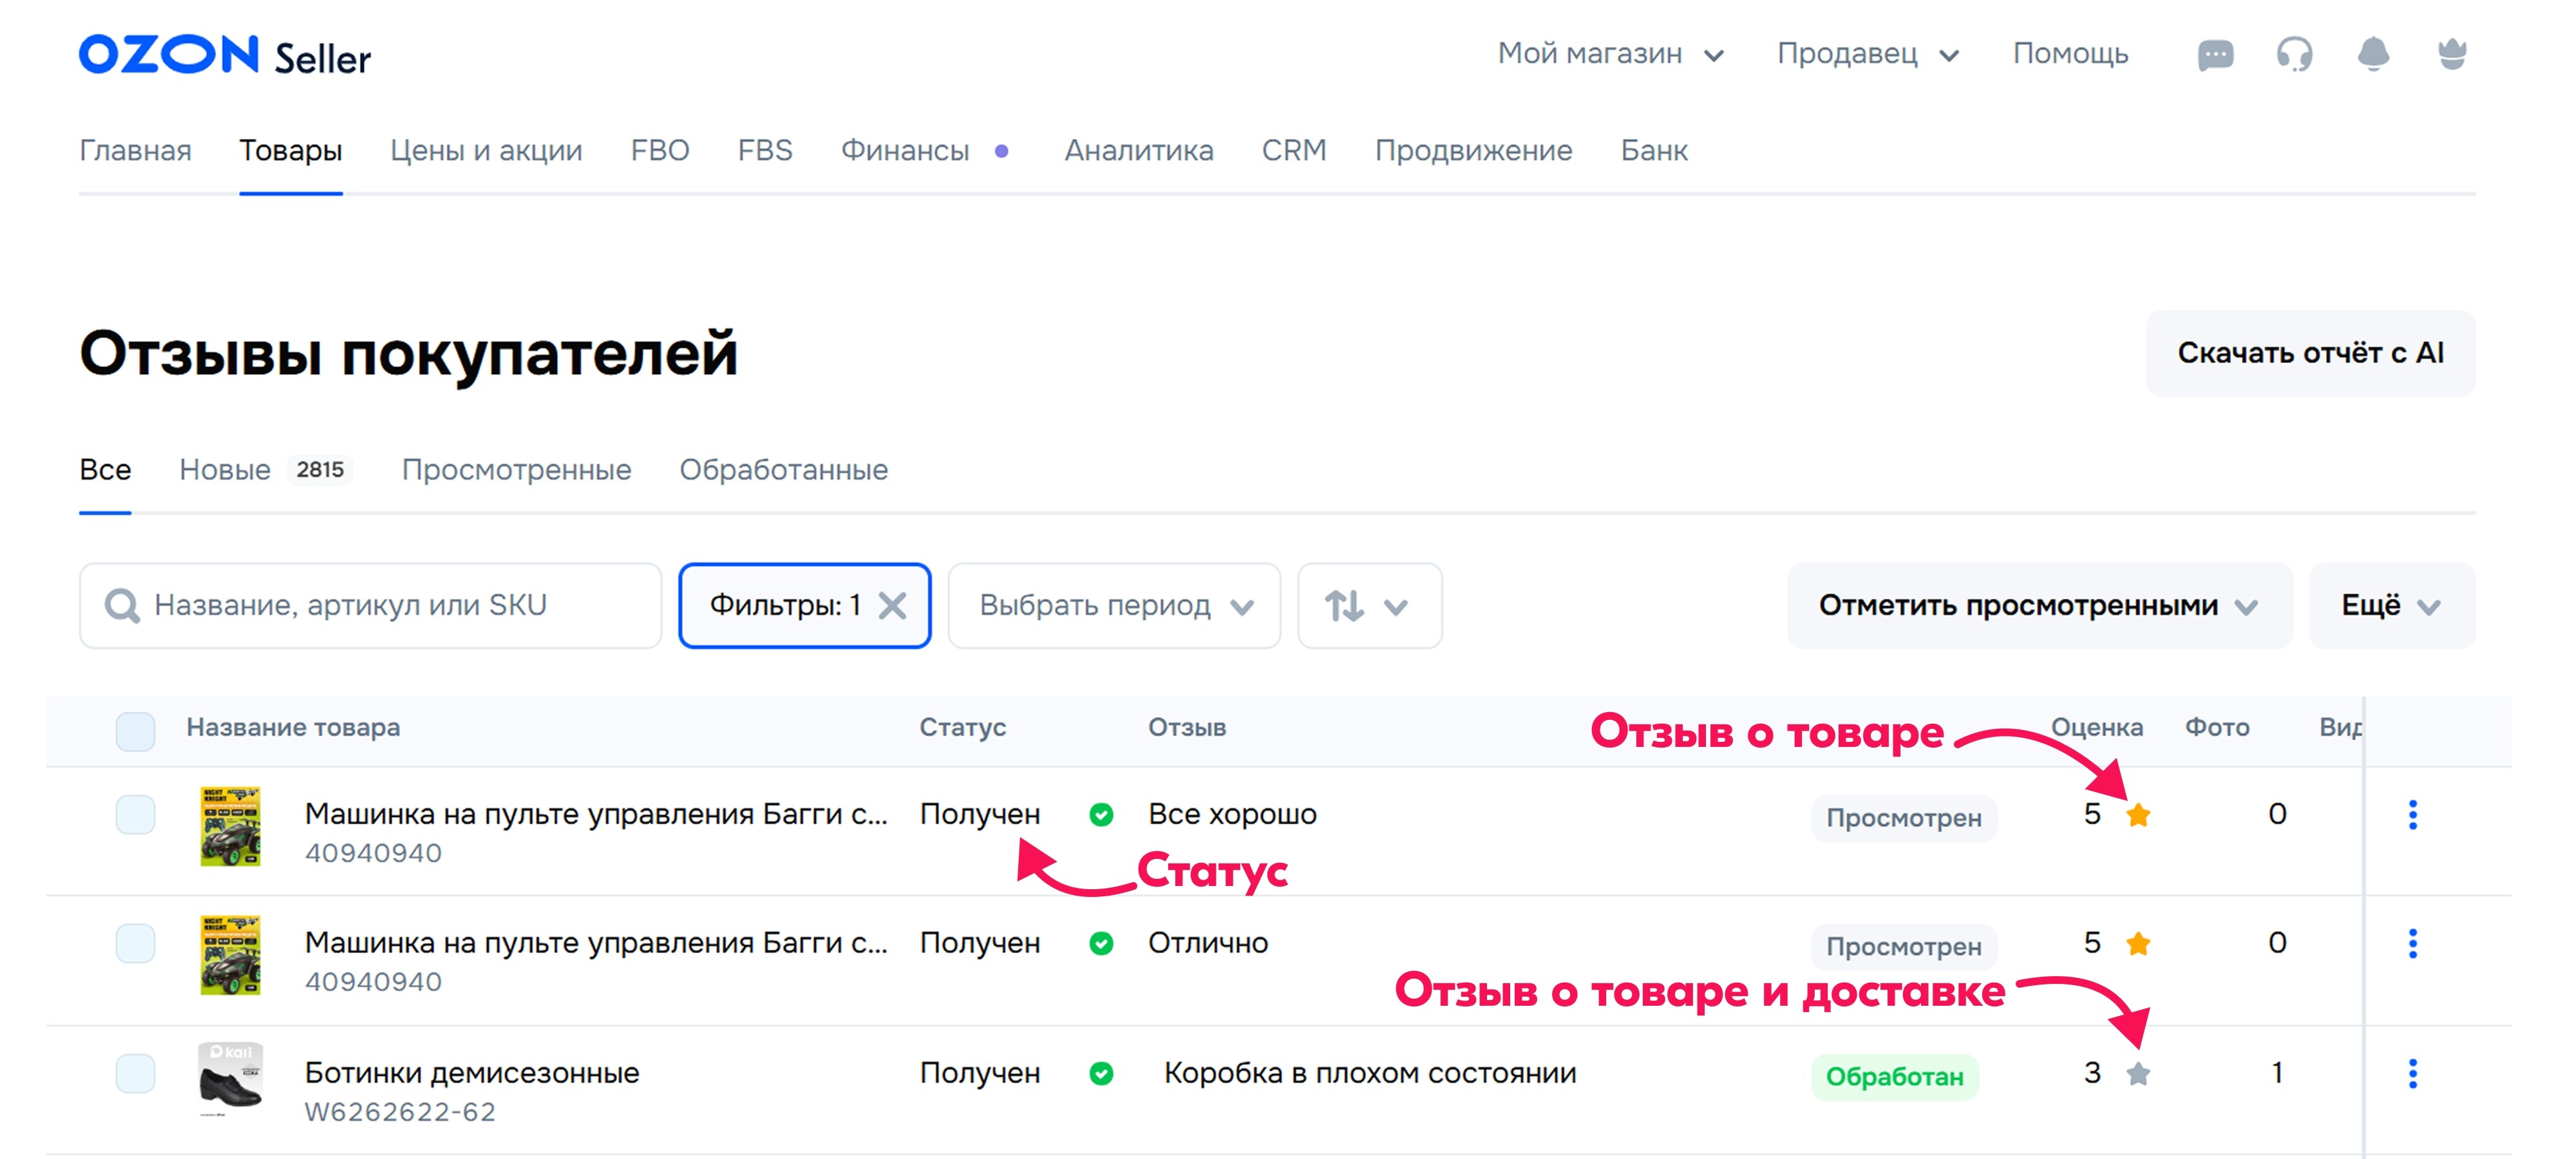Image resolution: width=2576 pixels, height=1159 pixels.
Task: Open the Ботинки демисезонные shoe thumbnail
Action: tap(230, 1080)
